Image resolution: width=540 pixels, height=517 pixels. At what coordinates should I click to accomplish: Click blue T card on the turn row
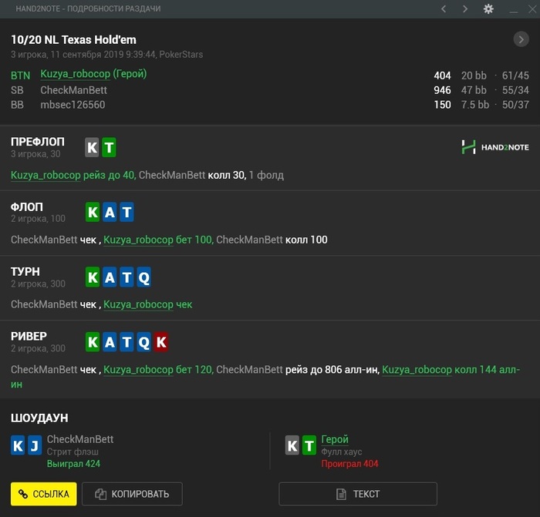[x=127, y=277]
